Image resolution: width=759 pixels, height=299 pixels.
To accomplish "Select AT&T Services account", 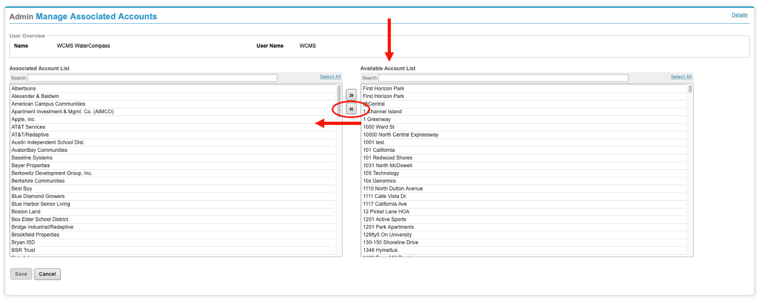I will (x=173, y=127).
